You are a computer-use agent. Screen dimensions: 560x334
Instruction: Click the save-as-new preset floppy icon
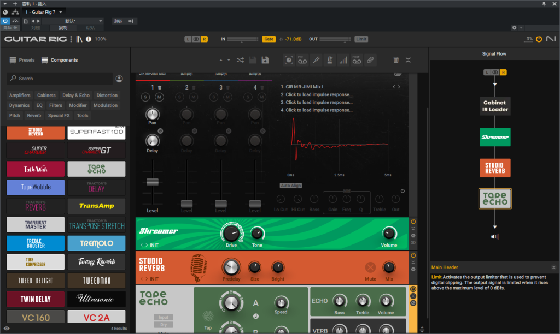tap(265, 60)
